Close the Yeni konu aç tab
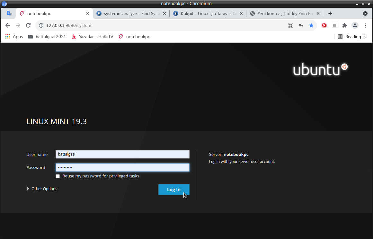This screenshot has width=373, height=239. [318, 13]
